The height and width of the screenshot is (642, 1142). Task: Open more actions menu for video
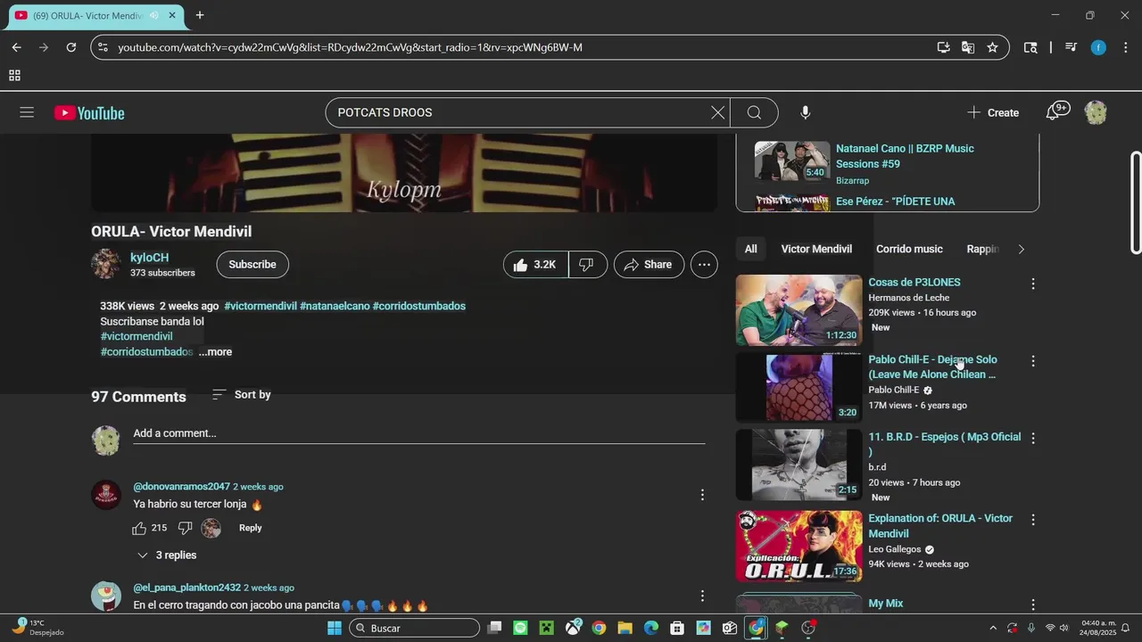tap(704, 265)
